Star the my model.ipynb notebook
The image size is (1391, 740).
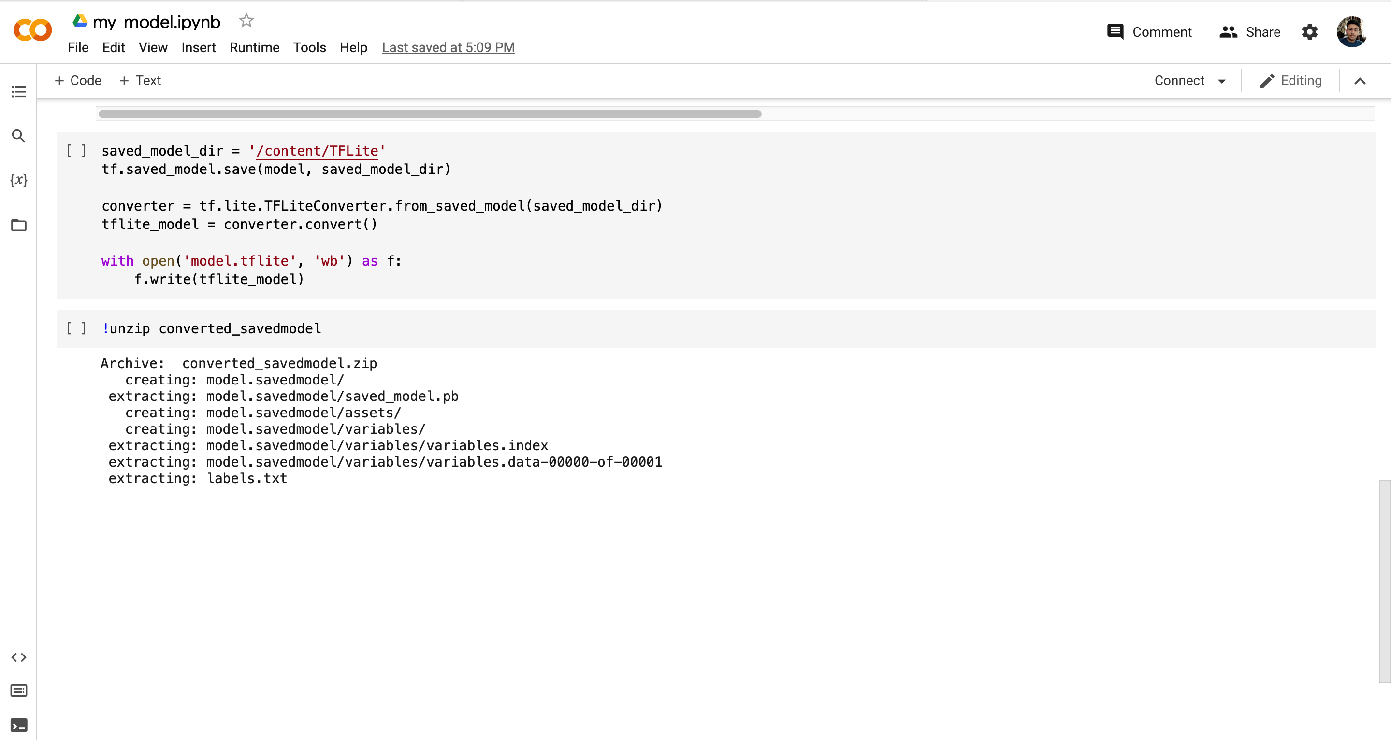tap(246, 20)
